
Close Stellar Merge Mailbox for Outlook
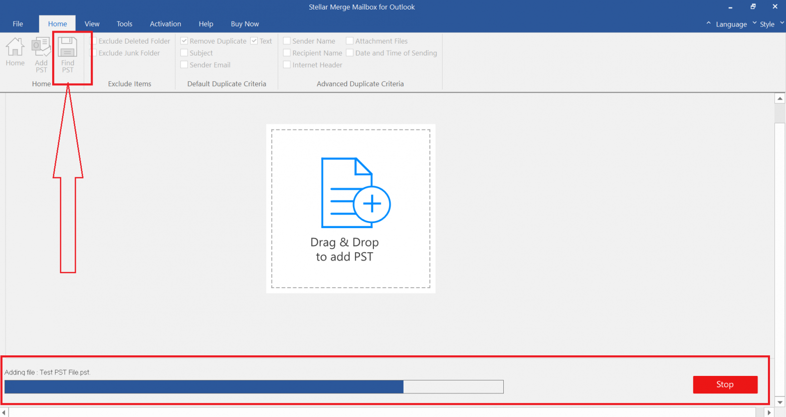coord(775,7)
